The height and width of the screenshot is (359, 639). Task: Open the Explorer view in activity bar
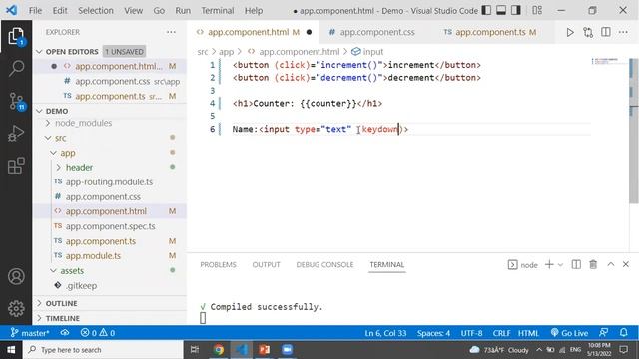[16, 36]
